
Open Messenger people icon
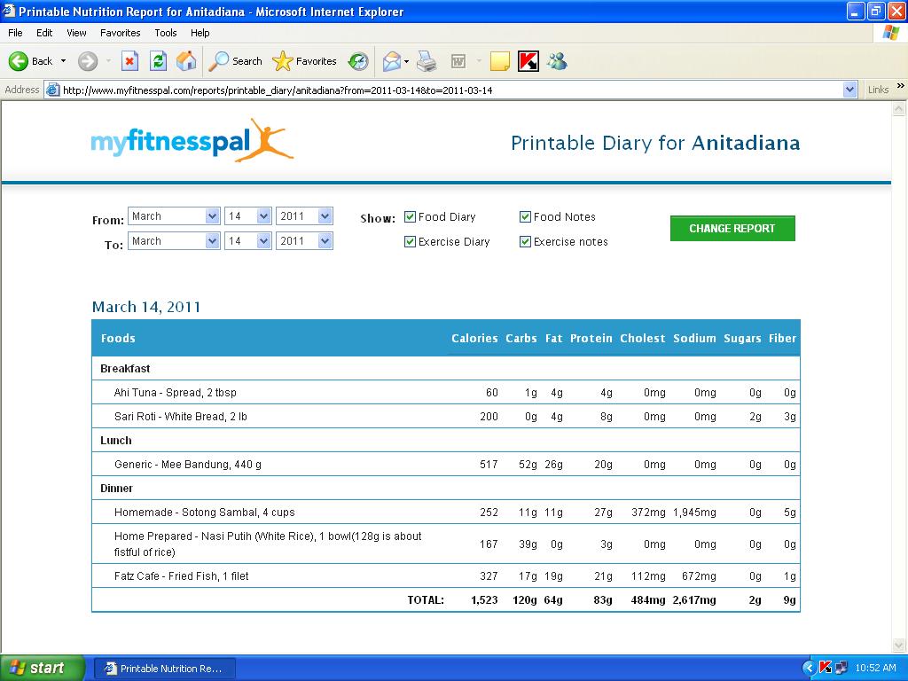coord(557,61)
